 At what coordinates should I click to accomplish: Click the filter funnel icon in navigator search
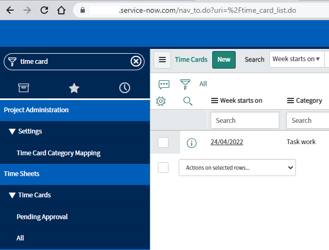click(12, 62)
